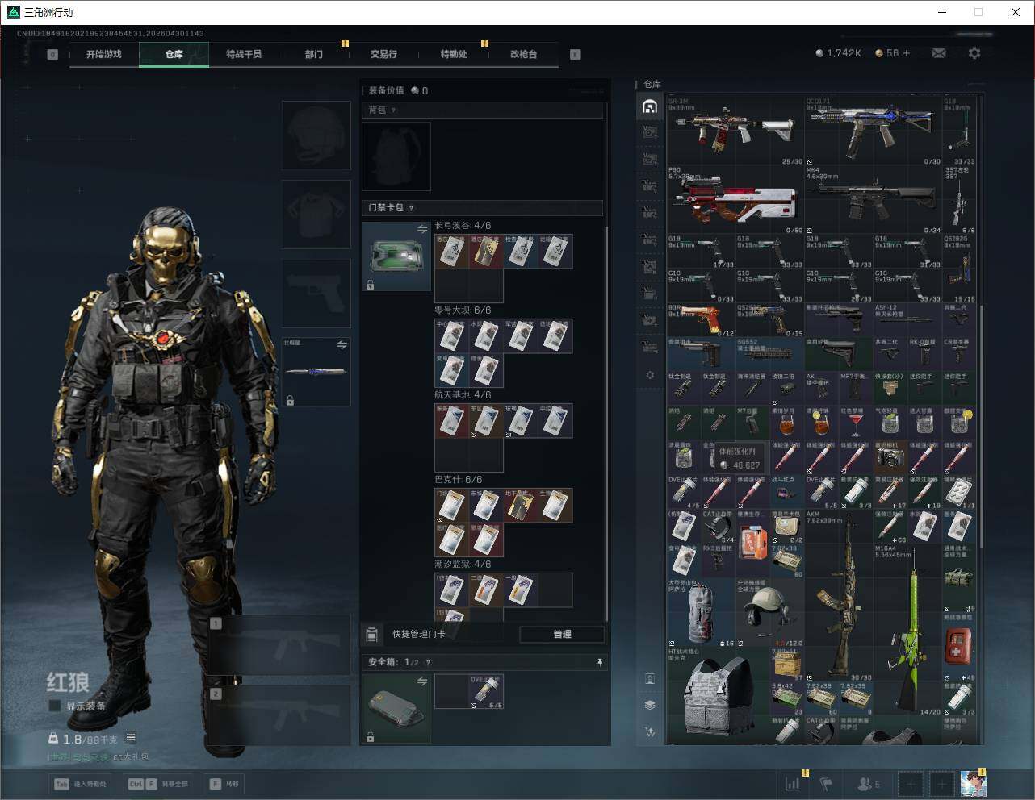
Task: Switch to the 仓库 tab
Action: [x=174, y=54]
